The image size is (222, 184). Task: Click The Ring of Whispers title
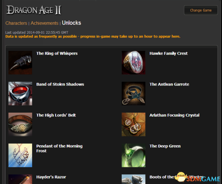coord(57,53)
